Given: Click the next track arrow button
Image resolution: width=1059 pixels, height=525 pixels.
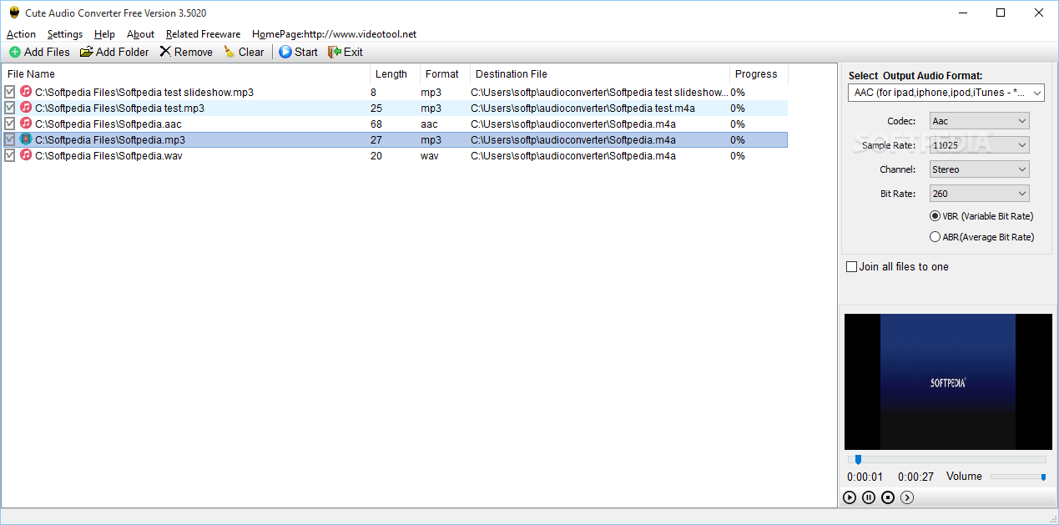Looking at the screenshot, I should tap(907, 497).
